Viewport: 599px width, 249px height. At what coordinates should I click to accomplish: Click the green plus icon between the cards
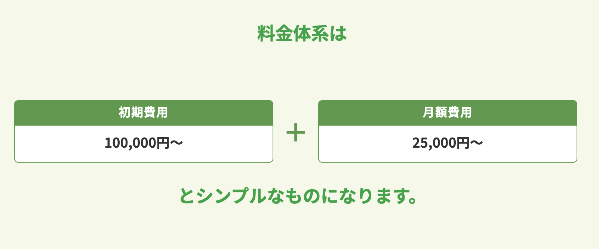click(x=296, y=133)
